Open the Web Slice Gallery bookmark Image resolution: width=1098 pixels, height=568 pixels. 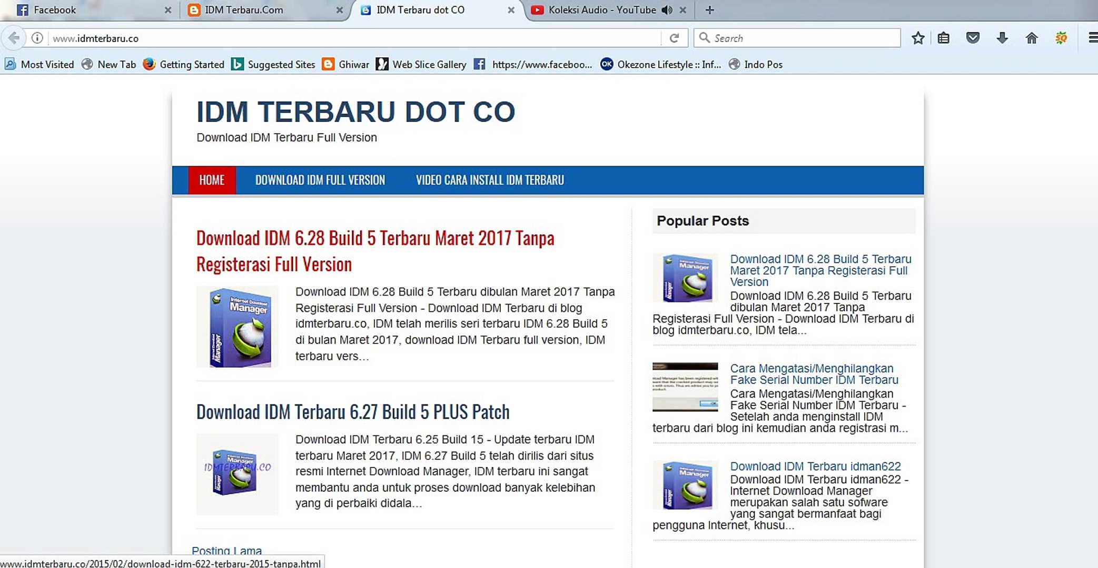click(x=421, y=64)
